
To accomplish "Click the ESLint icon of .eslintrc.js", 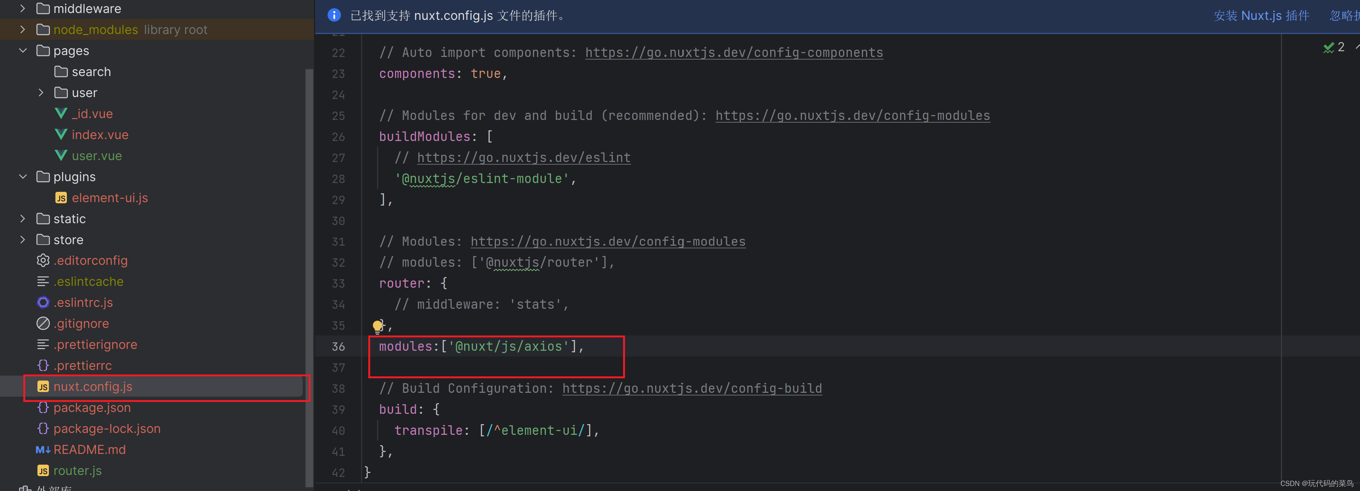I will [x=43, y=303].
